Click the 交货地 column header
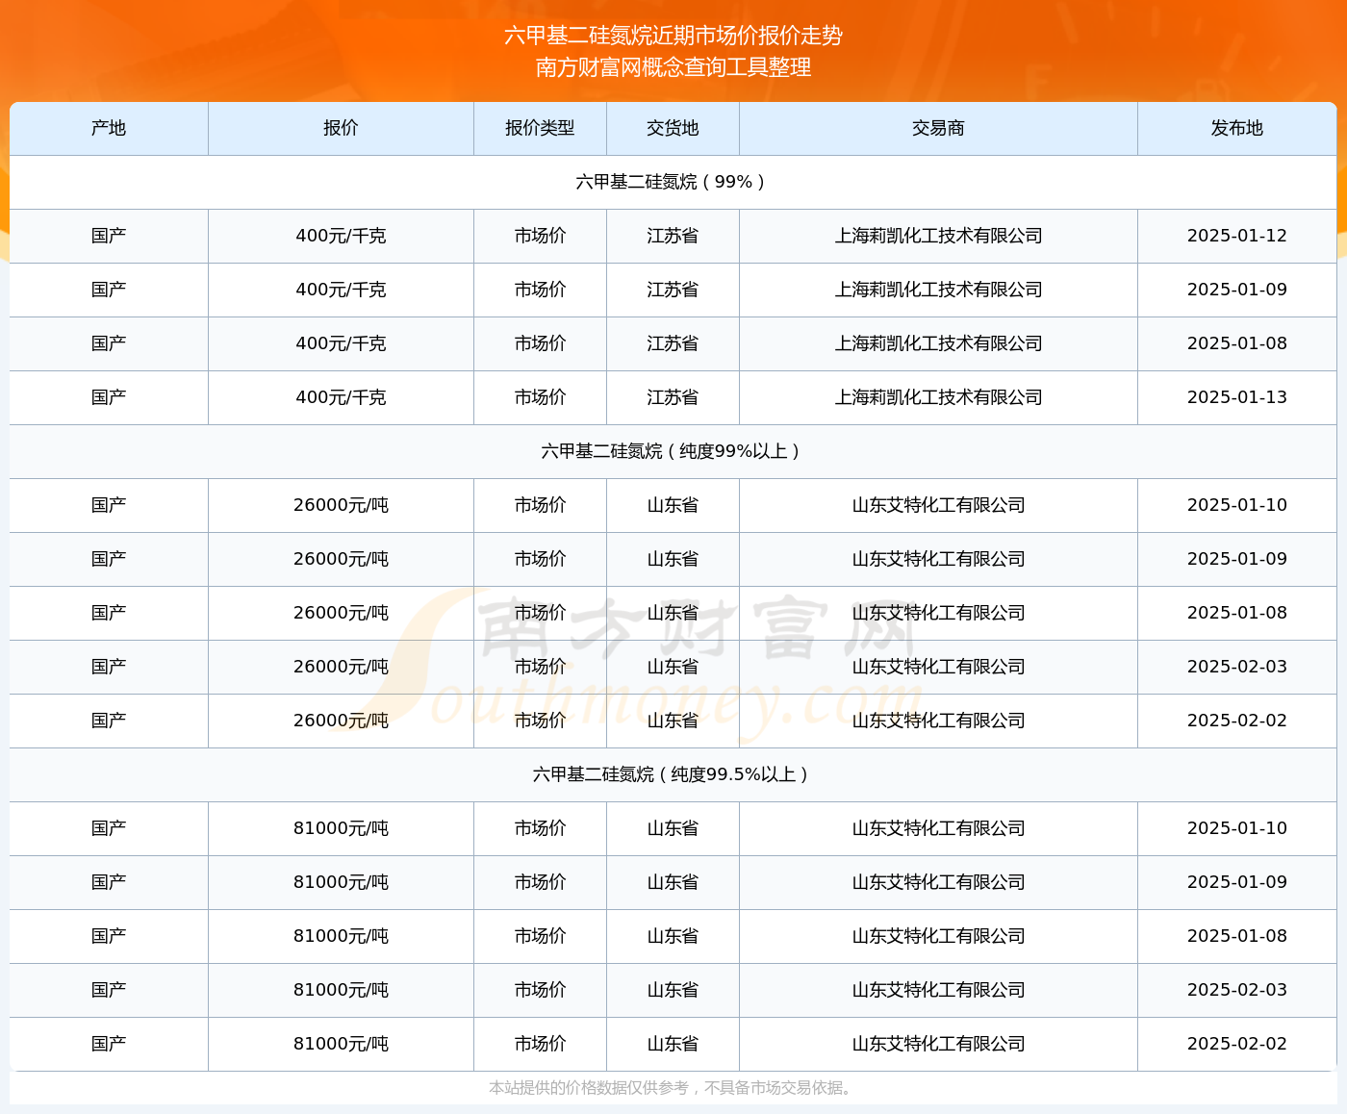Image resolution: width=1347 pixels, height=1114 pixels. click(x=673, y=128)
